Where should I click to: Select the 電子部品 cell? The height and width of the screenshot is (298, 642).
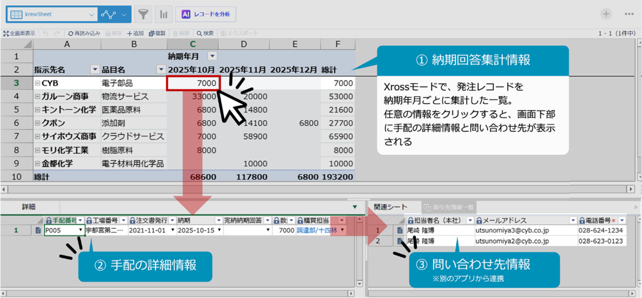pos(134,83)
